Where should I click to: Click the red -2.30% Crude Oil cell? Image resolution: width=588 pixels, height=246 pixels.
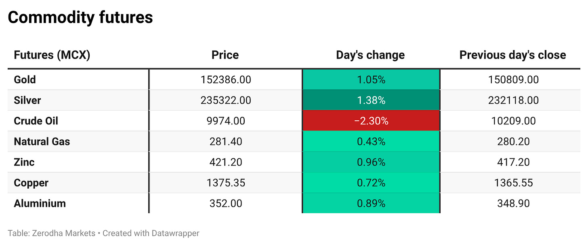point(371,121)
